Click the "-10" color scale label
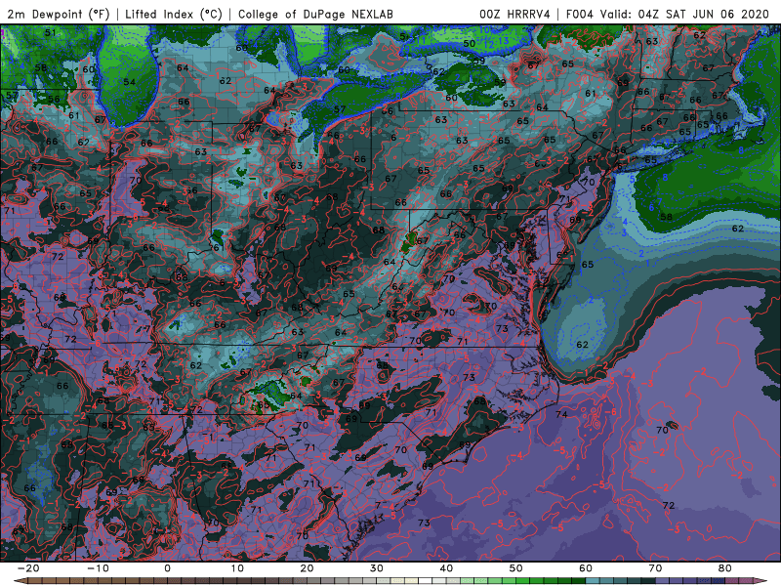The image size is (781, 586). pos(98,568)
